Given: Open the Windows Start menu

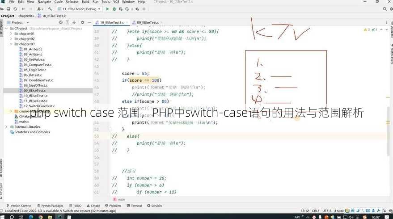Looking at the screenshot, I should 3,217.
